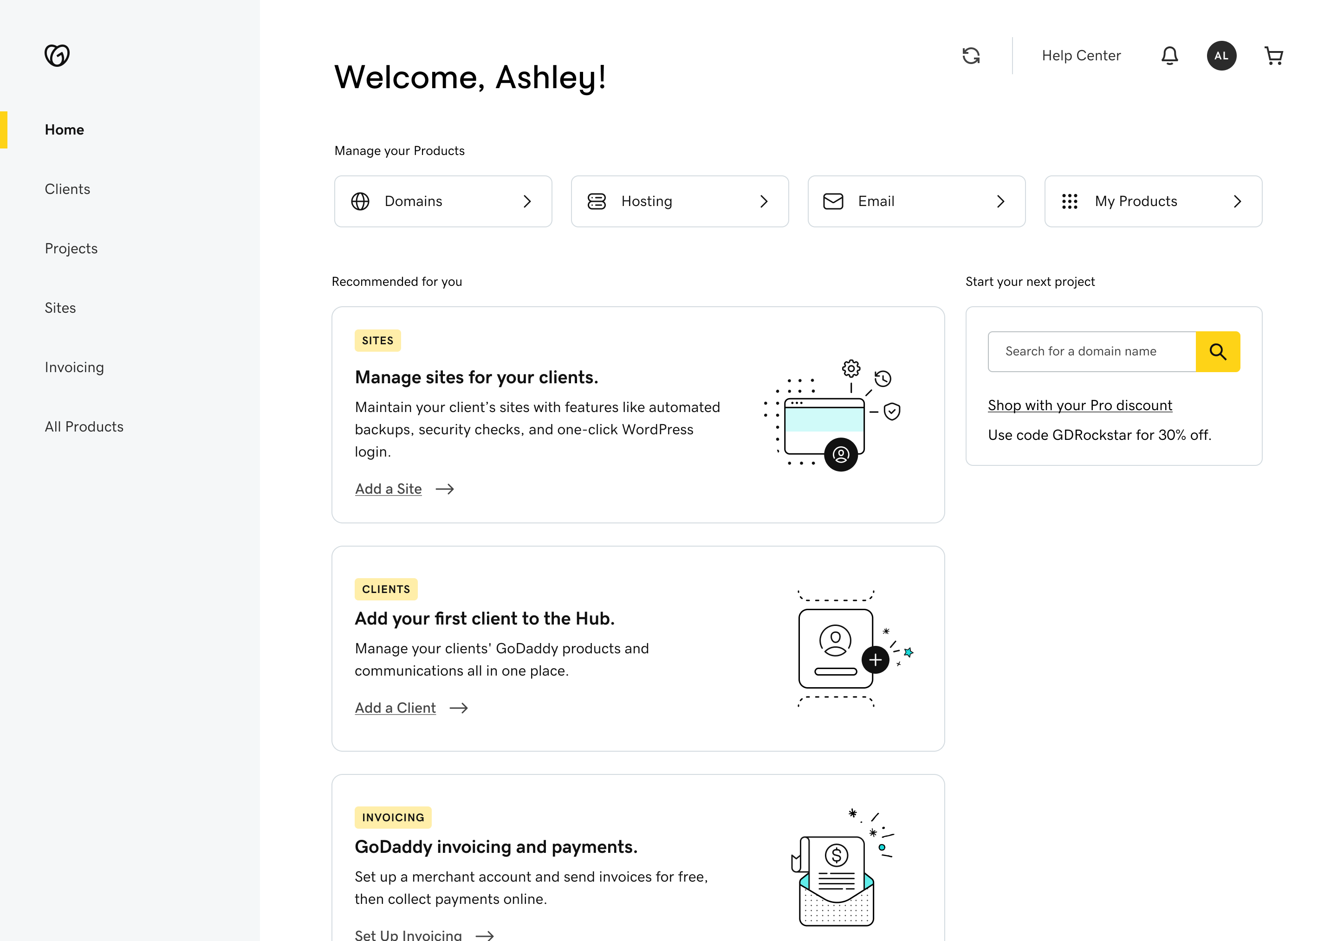This screenshot has width=1337, height=941.
Task: Open the Email product label
Action: click(x=876, y=201)
